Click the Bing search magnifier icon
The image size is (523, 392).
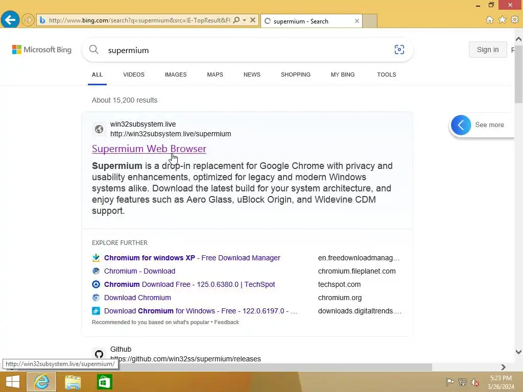(94, 50)
